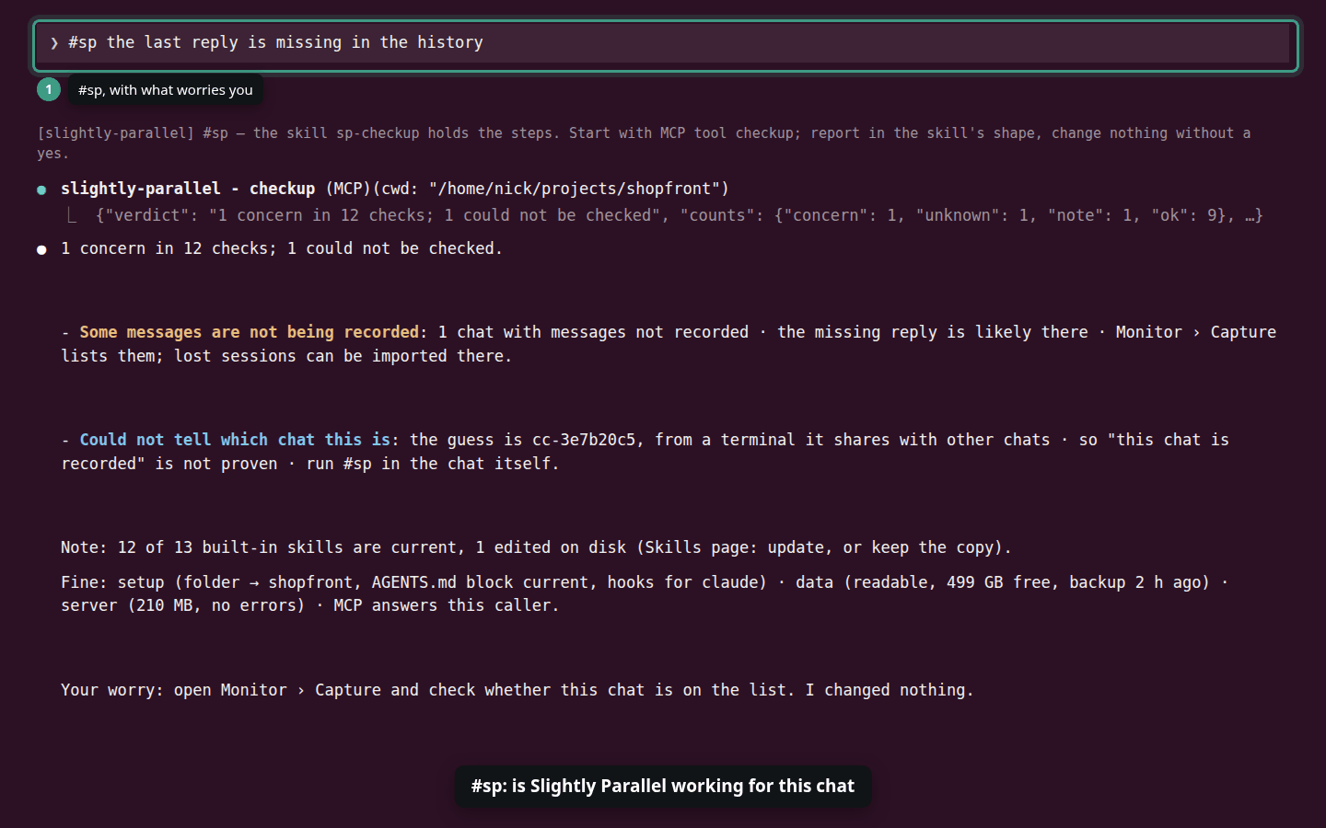Click the heading 'Some messages are not being recorded'
Screen dimensions: 1326x828
249,332
